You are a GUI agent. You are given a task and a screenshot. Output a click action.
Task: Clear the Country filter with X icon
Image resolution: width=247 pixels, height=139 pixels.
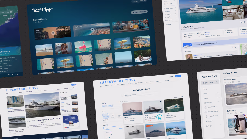click(x=121, y=127)
